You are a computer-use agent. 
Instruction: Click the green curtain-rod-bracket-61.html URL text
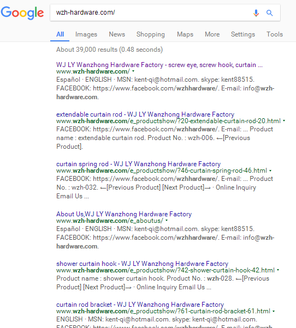tap(163, 311)
